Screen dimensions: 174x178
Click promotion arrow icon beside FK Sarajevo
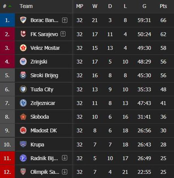click(63, 34)
